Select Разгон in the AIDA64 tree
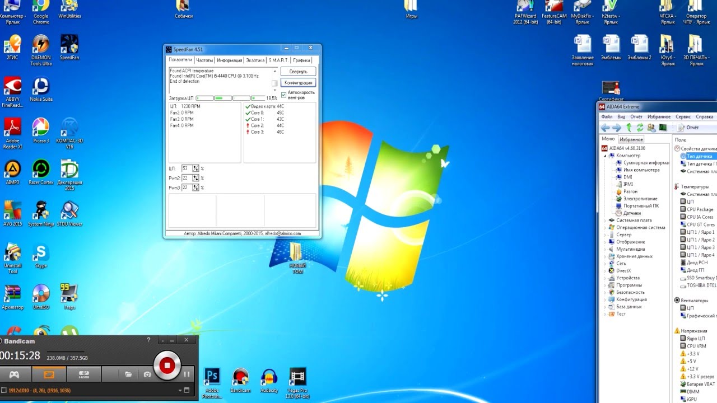Viewport: 717px width, 403px height. (630, 191)
